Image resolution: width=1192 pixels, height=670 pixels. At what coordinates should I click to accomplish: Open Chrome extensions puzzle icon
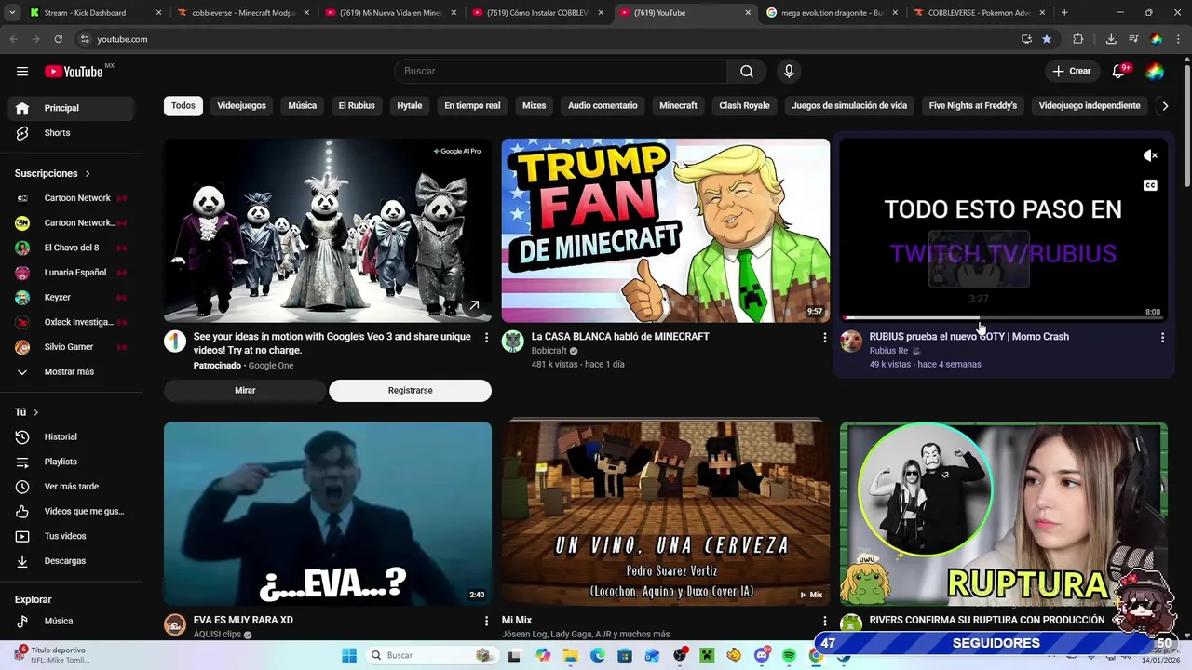pos(1078,39)
